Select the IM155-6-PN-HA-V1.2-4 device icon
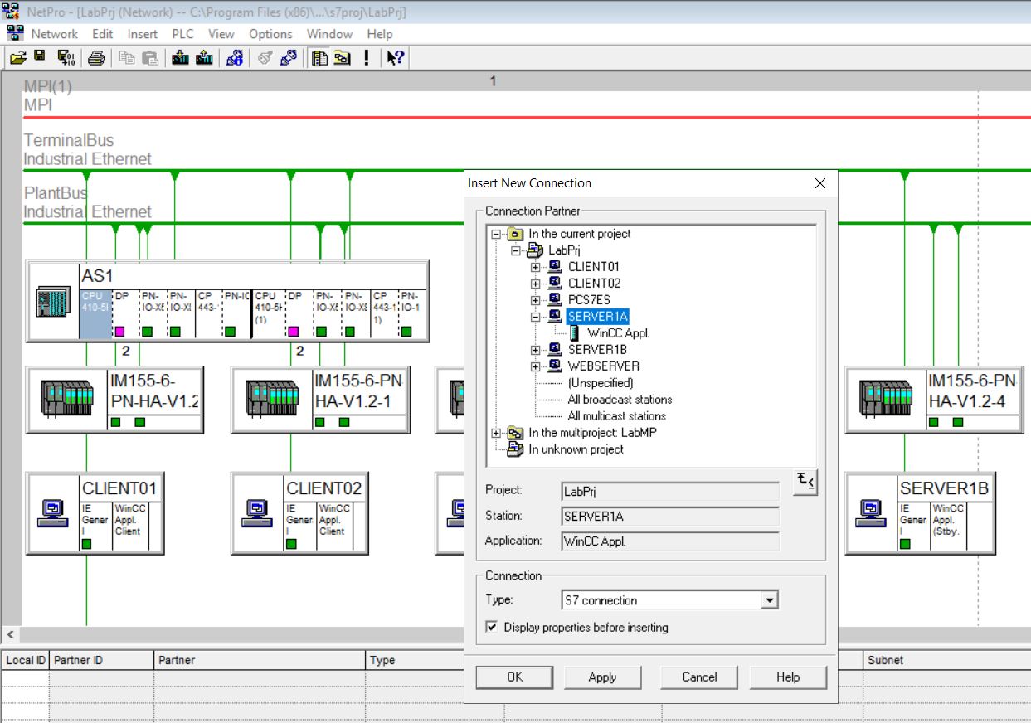Image resolution: width=1031 pixels, height=723 pixels. [886, 397]
